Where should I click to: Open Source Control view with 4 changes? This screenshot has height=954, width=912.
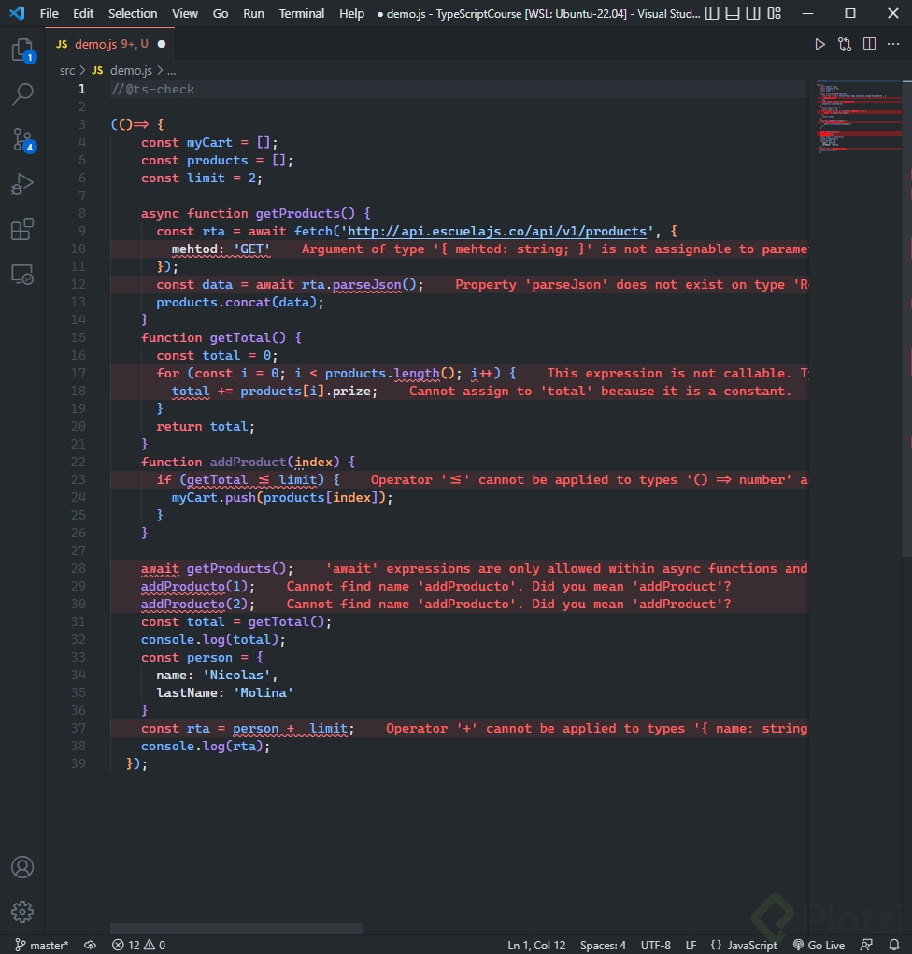coord(22,139)
